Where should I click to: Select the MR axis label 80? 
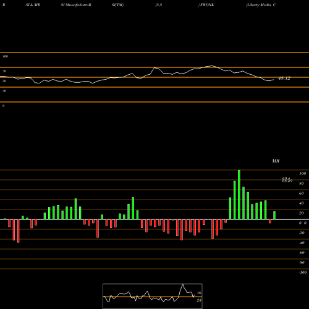click(302, 184)
